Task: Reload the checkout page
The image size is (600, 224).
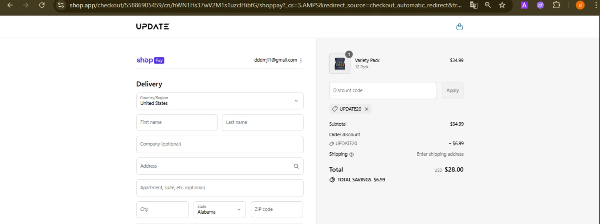Action: coord(42,5)
